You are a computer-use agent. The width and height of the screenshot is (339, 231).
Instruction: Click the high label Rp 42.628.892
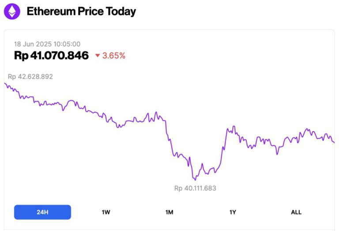[x=30, y=76]
